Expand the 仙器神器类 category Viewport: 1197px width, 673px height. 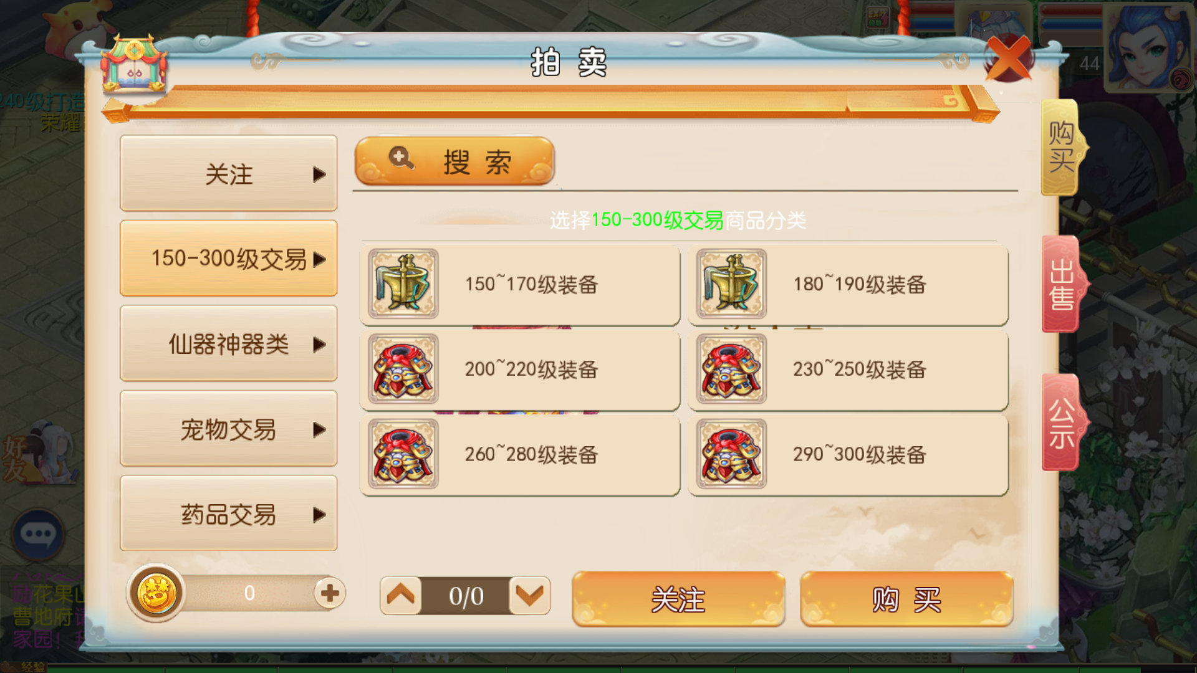229,344
